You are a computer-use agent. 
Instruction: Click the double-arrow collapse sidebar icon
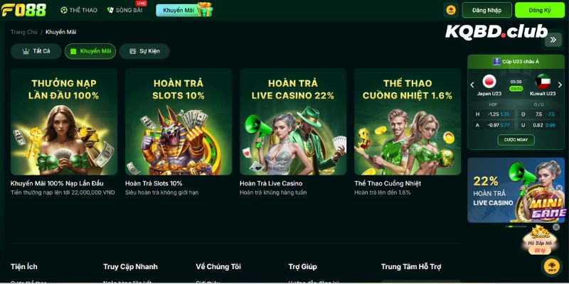pyautogui.click(x=553, y=40)
